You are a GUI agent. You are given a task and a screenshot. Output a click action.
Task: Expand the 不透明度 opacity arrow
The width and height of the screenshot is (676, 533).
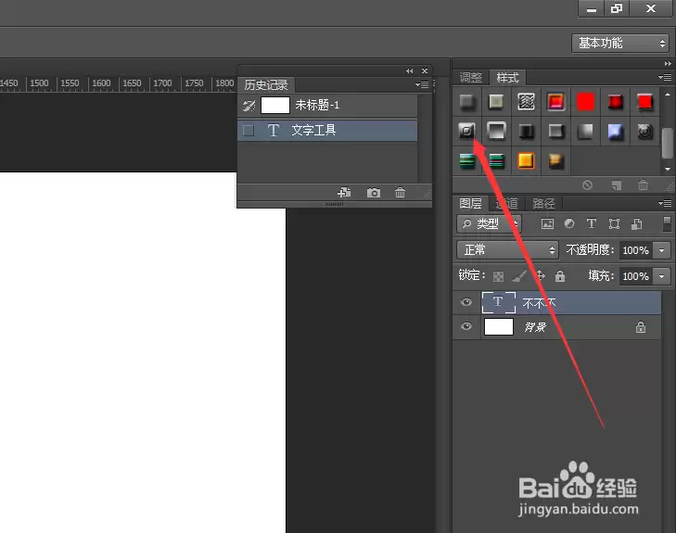click(x=662, y=250)
